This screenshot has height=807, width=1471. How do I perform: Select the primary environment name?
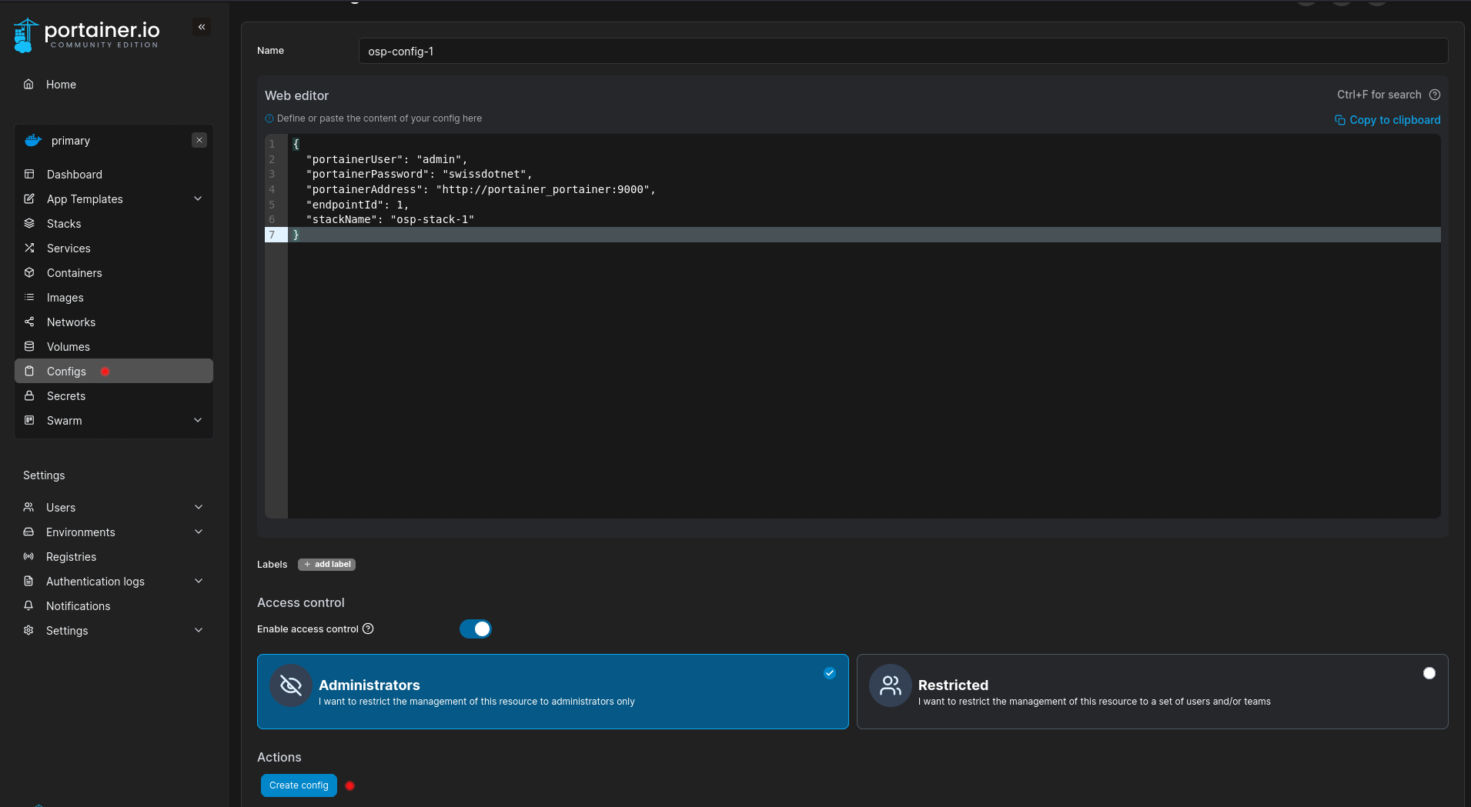coord(71,141)
